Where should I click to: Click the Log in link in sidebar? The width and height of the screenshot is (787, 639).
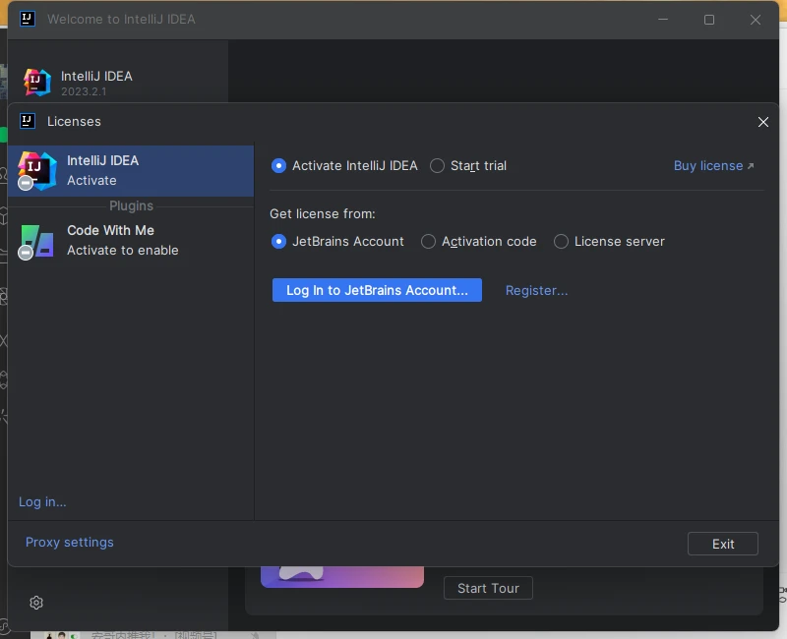pyautogui.click(x=42, y=501)
